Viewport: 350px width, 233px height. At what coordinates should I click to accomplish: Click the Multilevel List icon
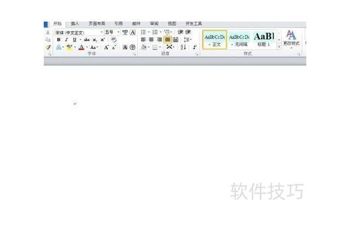pos(167,33)
